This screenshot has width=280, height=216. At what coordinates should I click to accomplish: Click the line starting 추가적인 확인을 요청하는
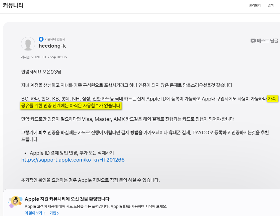[x=90, y=180]
